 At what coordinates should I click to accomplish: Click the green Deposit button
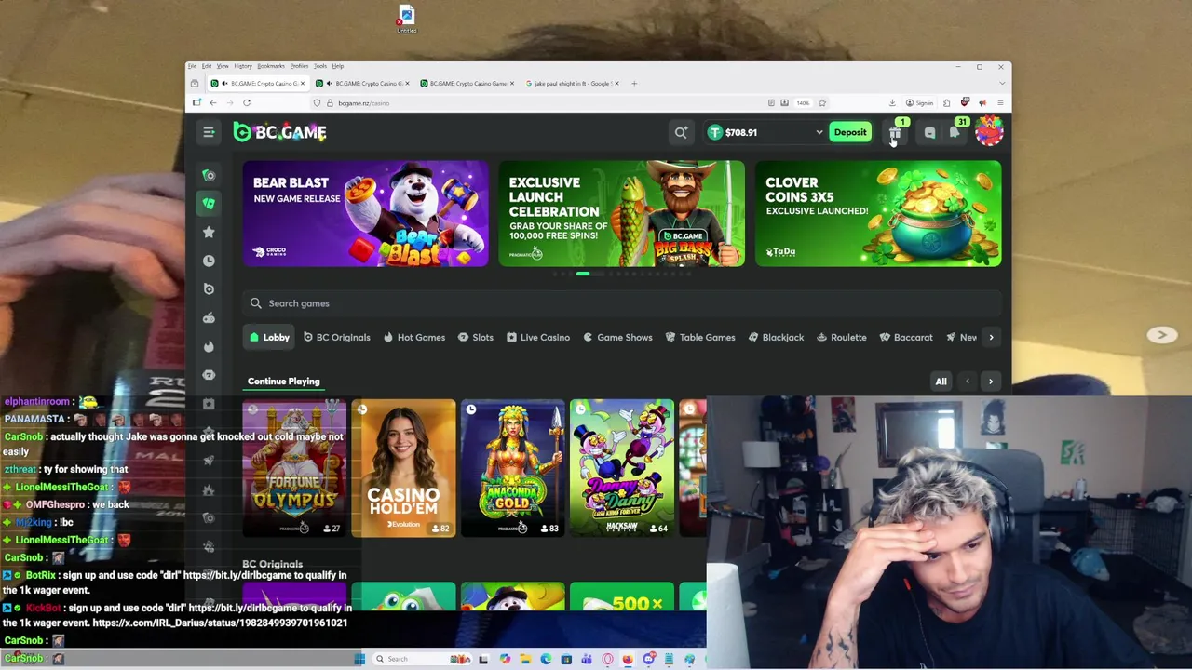850,132
